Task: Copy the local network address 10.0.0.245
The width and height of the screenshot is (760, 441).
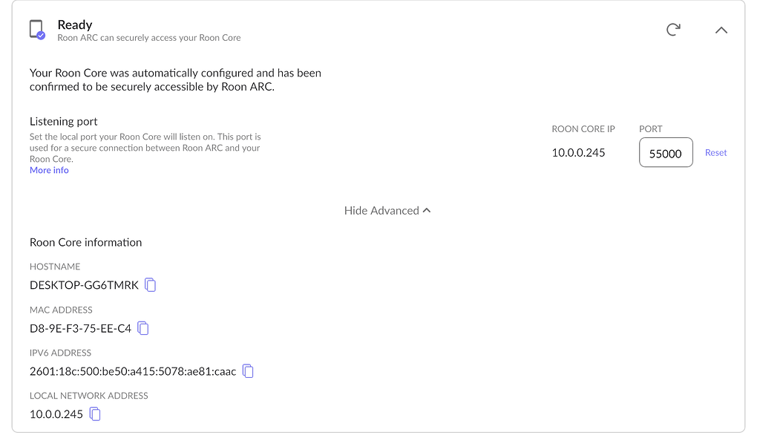Action: [94, 414]
